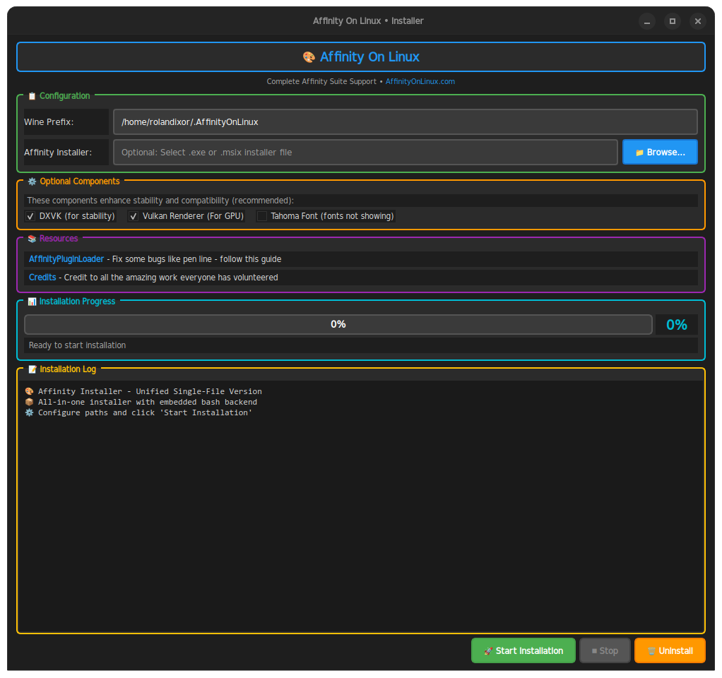Click the 0% installation progress bar
Viewport: 722px width, 678px height.
click(x=338, y=324)
